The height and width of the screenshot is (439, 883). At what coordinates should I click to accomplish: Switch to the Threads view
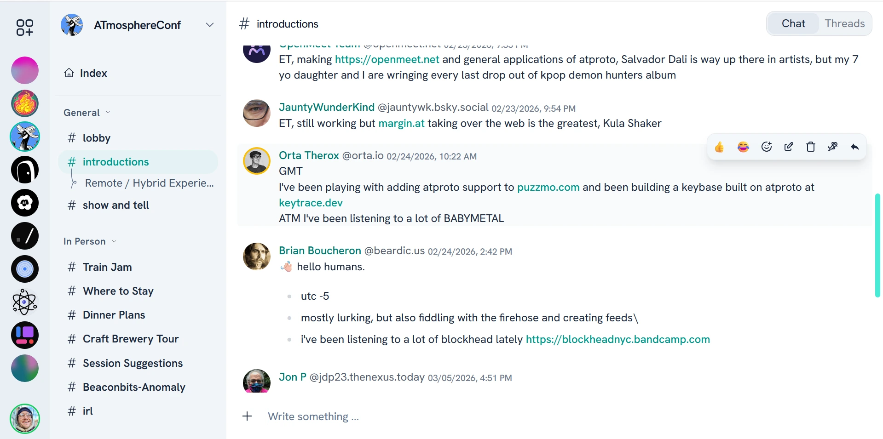pyautogui.click(x=844, y=23)
